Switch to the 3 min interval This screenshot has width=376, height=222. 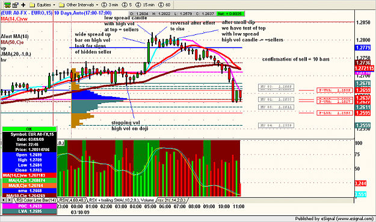click(x=110, y=5)
